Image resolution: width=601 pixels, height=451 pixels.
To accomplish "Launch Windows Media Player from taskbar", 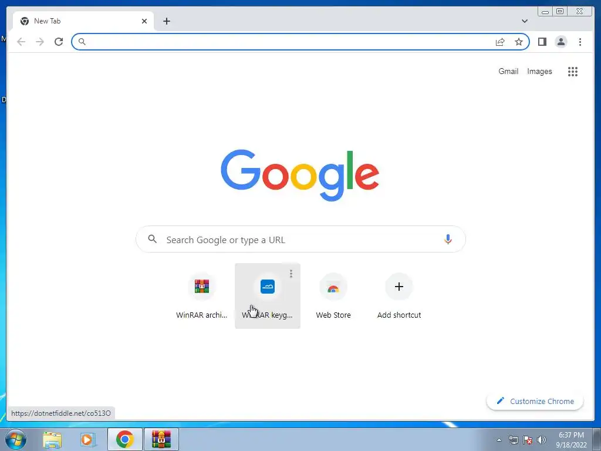I will pyautogui.click(x=88, y=439).
